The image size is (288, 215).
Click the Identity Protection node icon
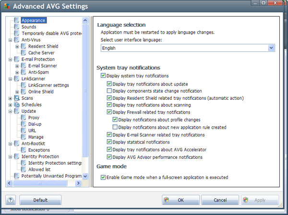(x=17, y=156)
